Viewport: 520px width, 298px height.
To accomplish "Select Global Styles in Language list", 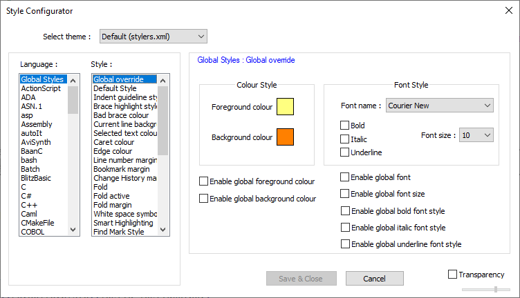I will [44, 79].
